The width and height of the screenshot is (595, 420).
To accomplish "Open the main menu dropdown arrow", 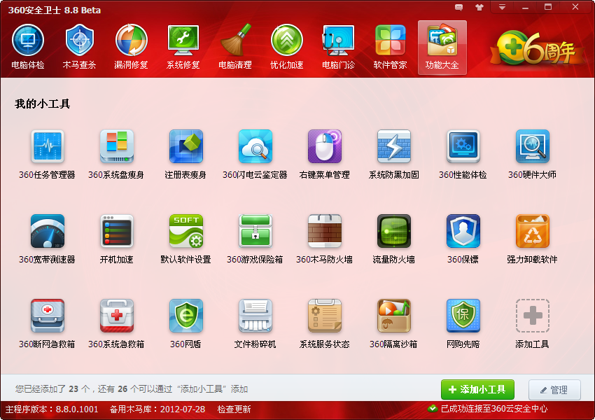I will click(502, 8).
